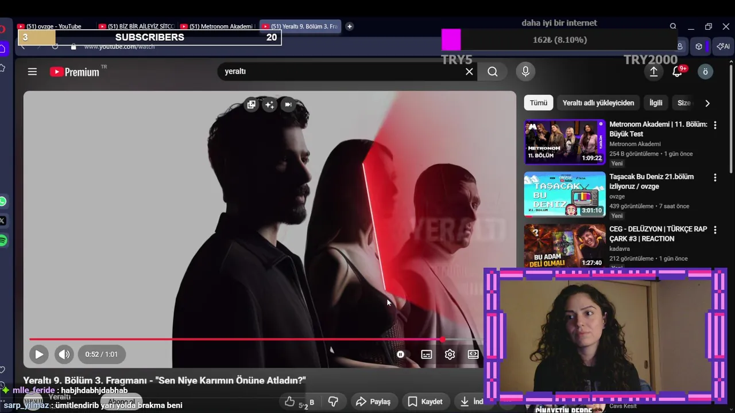Open the YouTube hamburger guide menu

[x=32, y=72]
